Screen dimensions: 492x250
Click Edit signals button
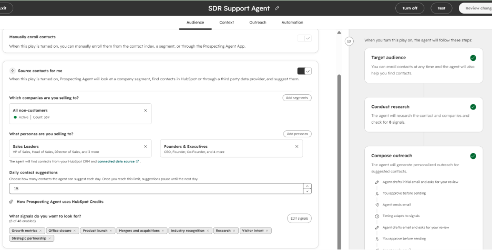pyautogui.click(x=299, y=219)
